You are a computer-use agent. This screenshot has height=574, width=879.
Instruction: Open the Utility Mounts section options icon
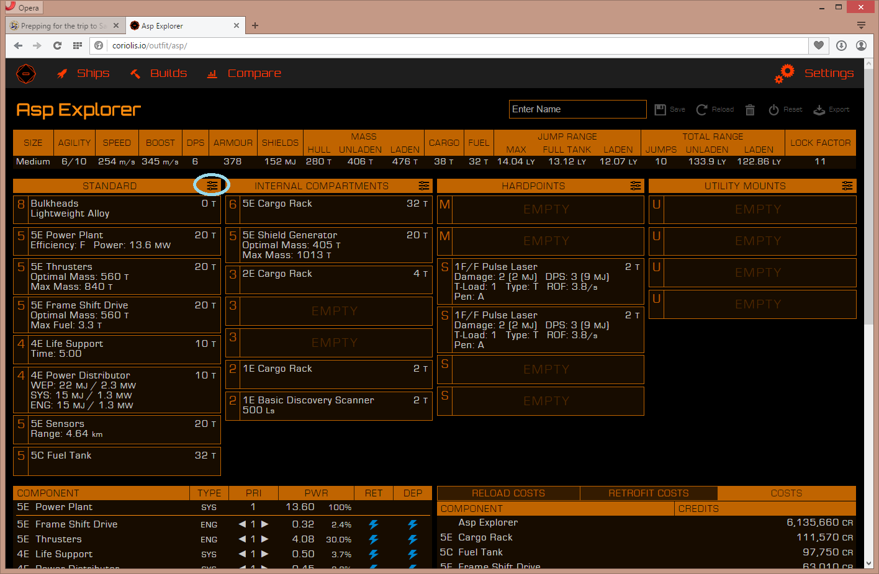pyautogui.click(x=847, y=186)
